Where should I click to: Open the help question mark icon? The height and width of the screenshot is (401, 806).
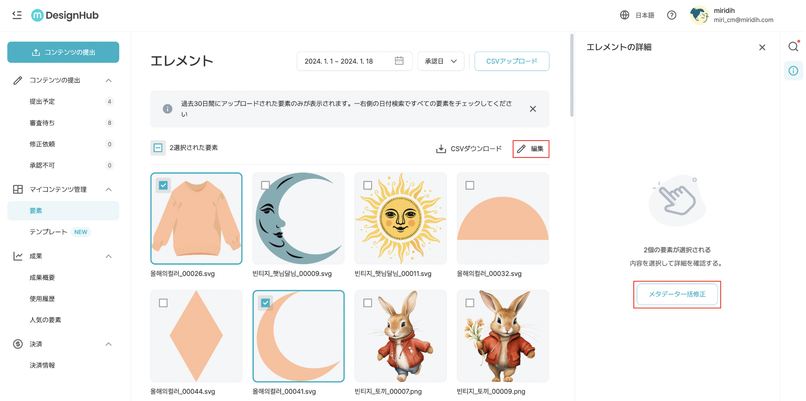click(x=671, y=15)
